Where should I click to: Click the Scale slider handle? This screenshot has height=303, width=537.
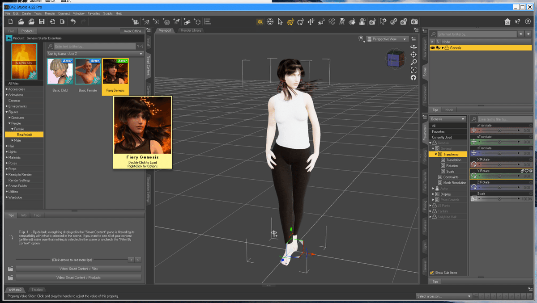tap(500, 198)
